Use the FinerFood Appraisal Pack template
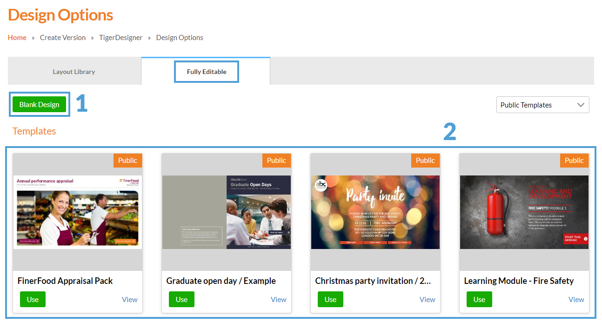This screenshot has width=602, height=323. click(x=33, y=299)
